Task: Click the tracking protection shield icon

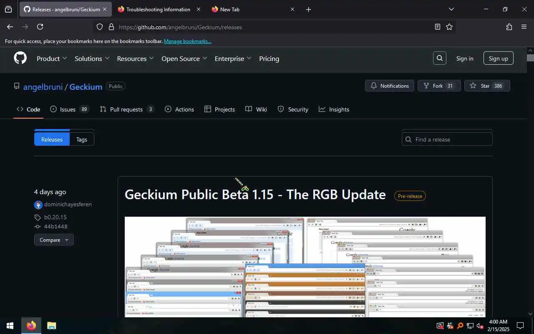Action: coord(100,27)
